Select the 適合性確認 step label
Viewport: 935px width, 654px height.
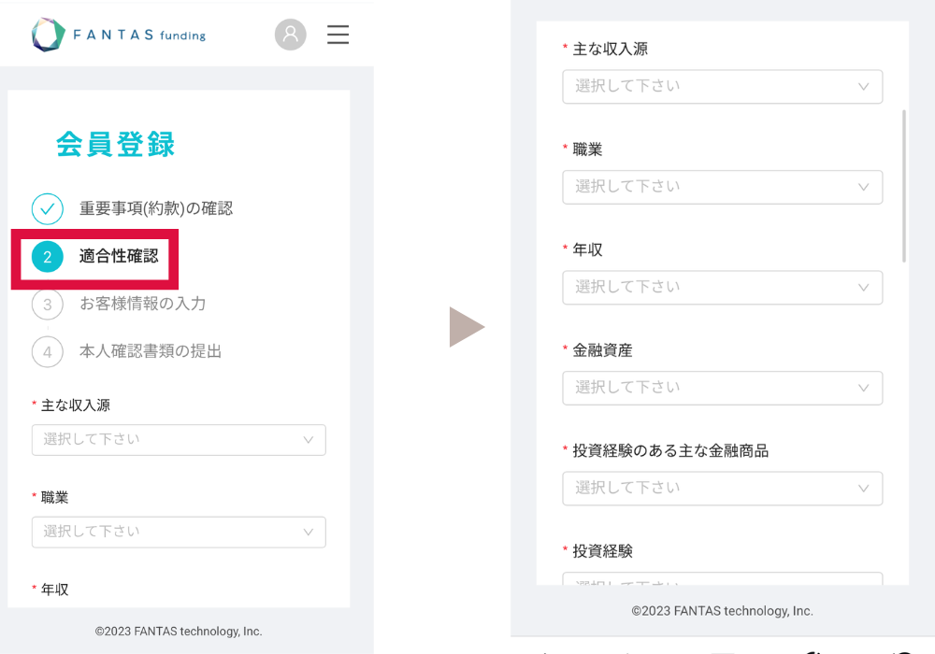click(x=119, y=256)
